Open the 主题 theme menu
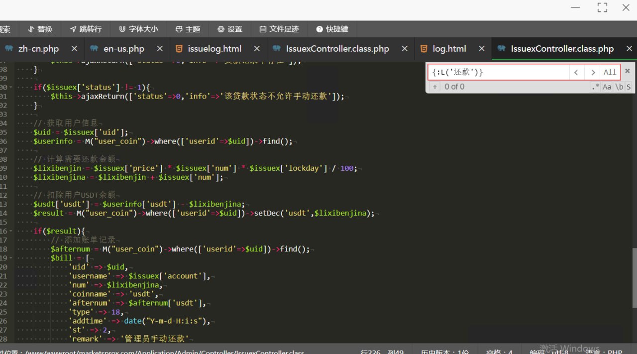 tap(188, 29)
